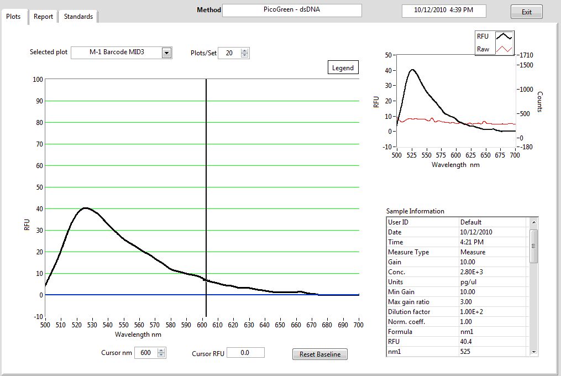Click the Method field PicoGreen - dsDNA
The image size is (561, 376).
point(292,10)
